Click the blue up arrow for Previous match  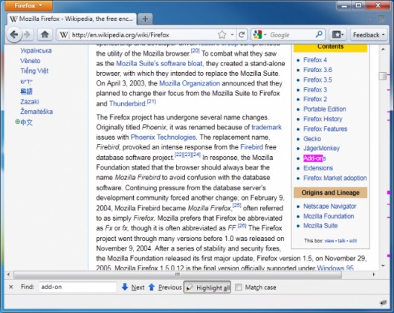pos(152,287)
